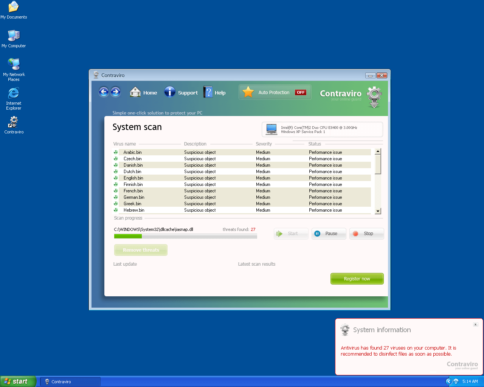Click the blue back arrow icon
Viewport: 484px width, 387px height.
coord(104,92)
